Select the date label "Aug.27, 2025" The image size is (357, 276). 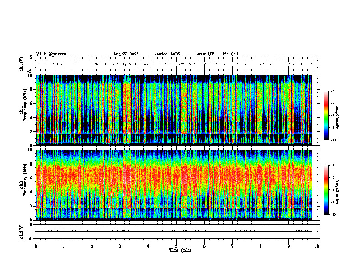[126, 54]
